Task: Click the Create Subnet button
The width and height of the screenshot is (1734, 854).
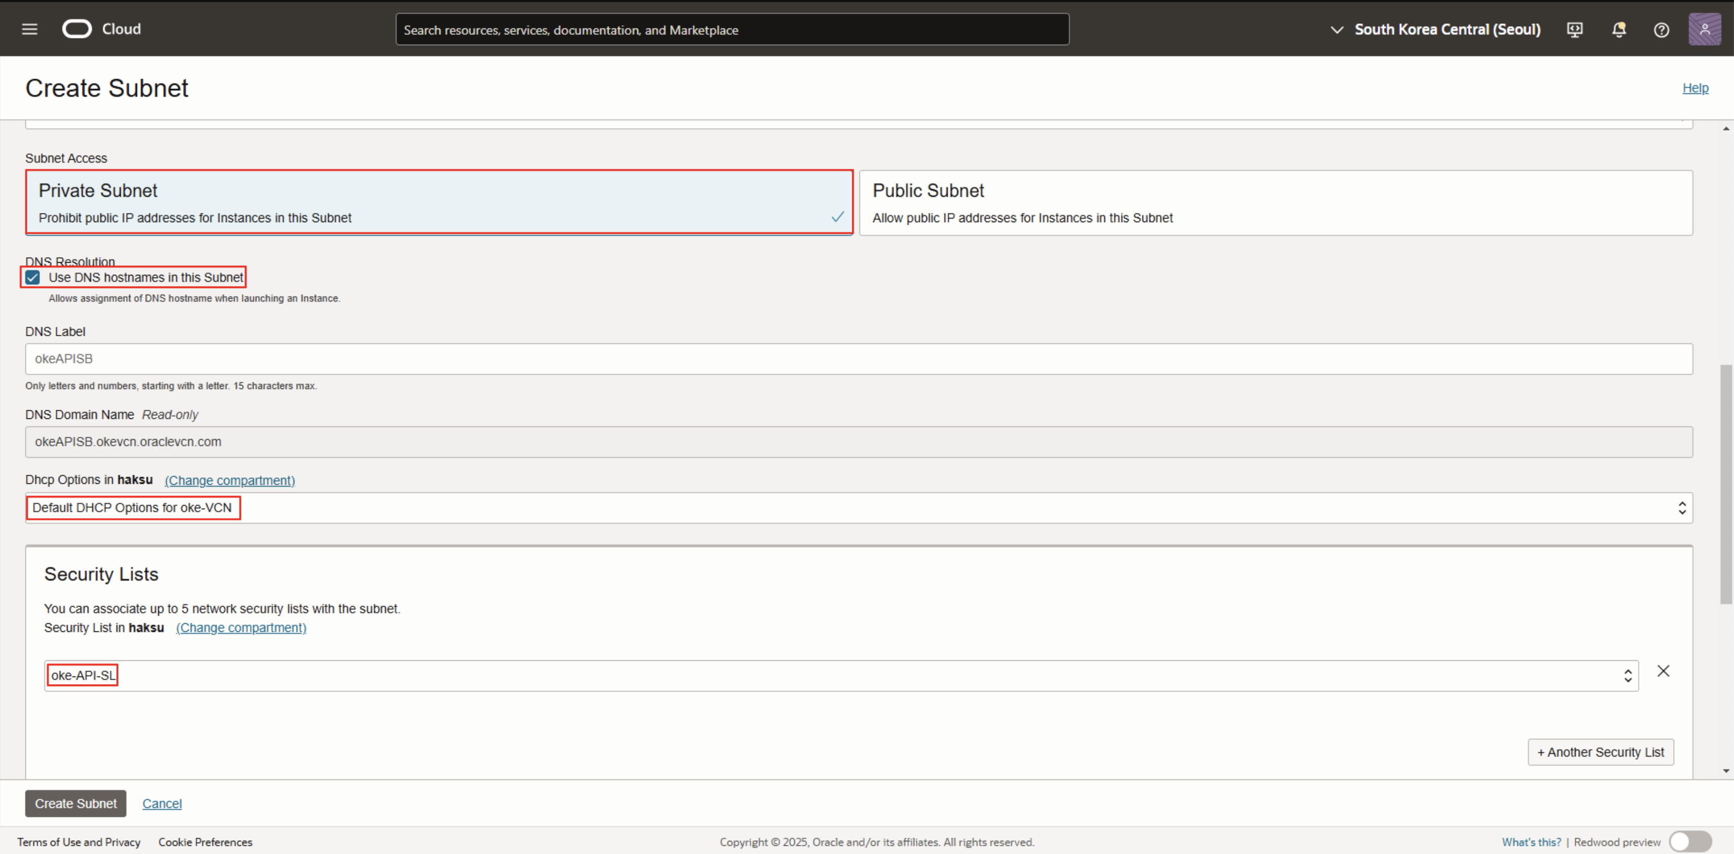Action: tap(76, 803)
